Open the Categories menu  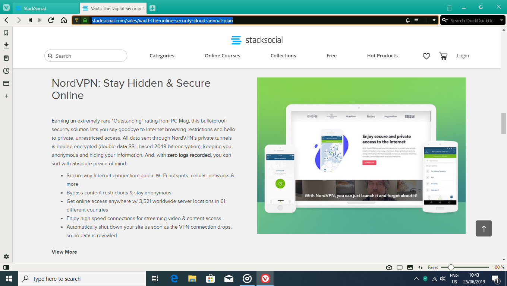click(x=162, y=56)
